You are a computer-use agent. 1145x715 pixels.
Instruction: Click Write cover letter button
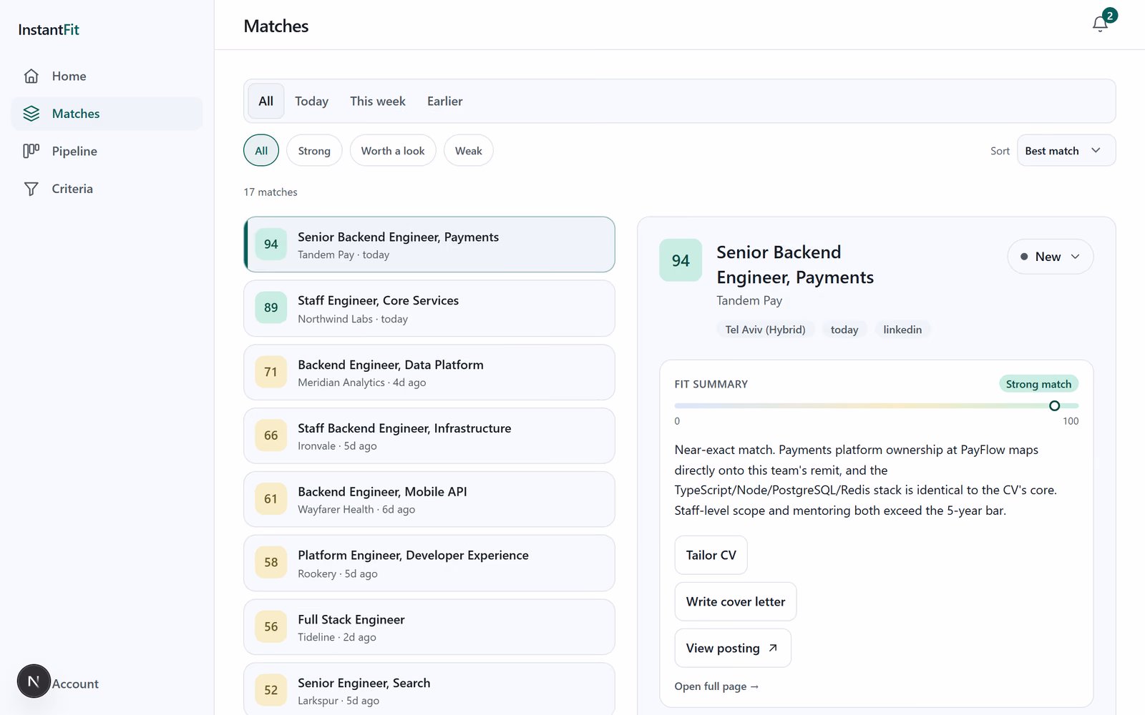[736, 601]
